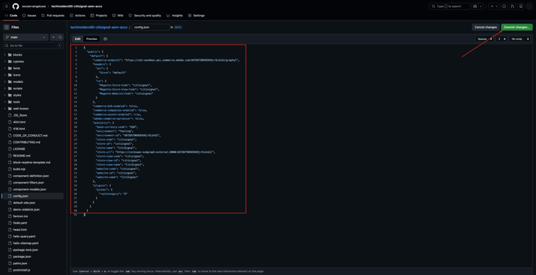Open woutervangeluwe owner link
The width and height of the screenshot is (536, 275).
click(34, 6)
